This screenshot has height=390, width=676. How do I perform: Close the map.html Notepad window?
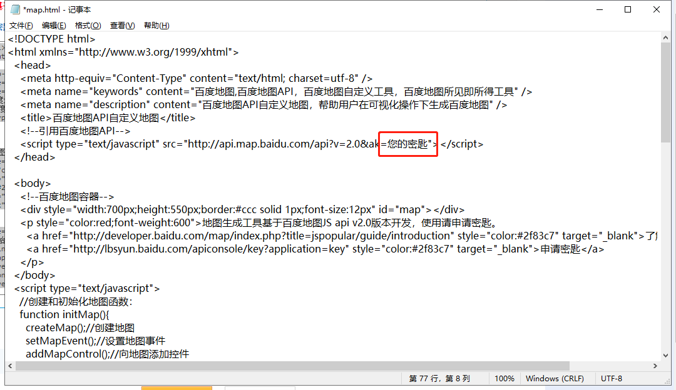tap(657, 9)
